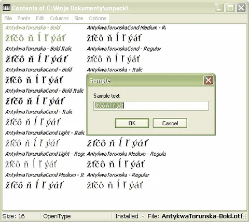Open the Edit menu

coord(40,18)
